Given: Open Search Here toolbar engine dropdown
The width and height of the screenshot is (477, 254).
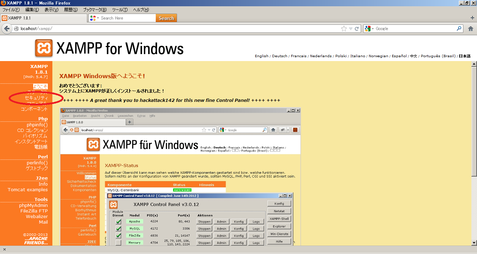Looking at the screenshot, I should (x=94, y=18).
